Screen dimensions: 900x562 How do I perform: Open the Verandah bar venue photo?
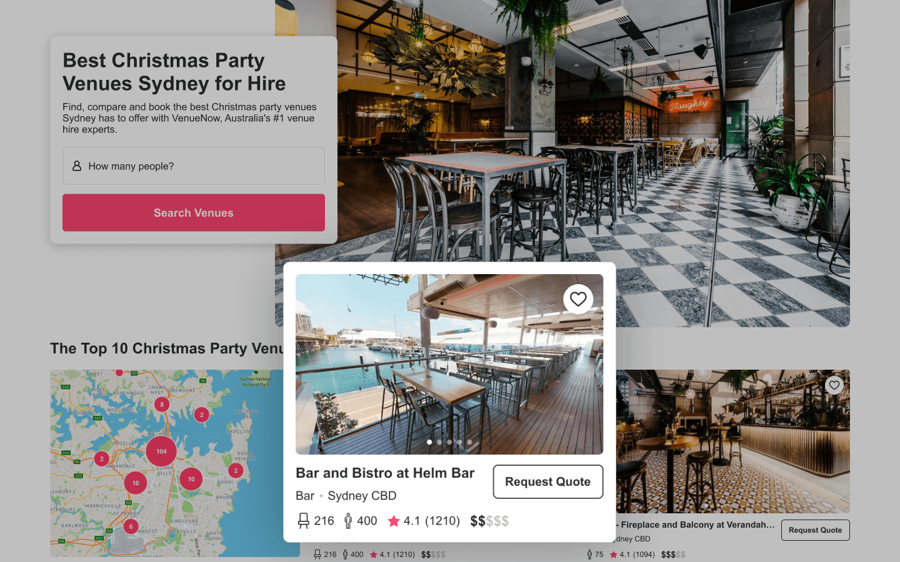[732, 441]
